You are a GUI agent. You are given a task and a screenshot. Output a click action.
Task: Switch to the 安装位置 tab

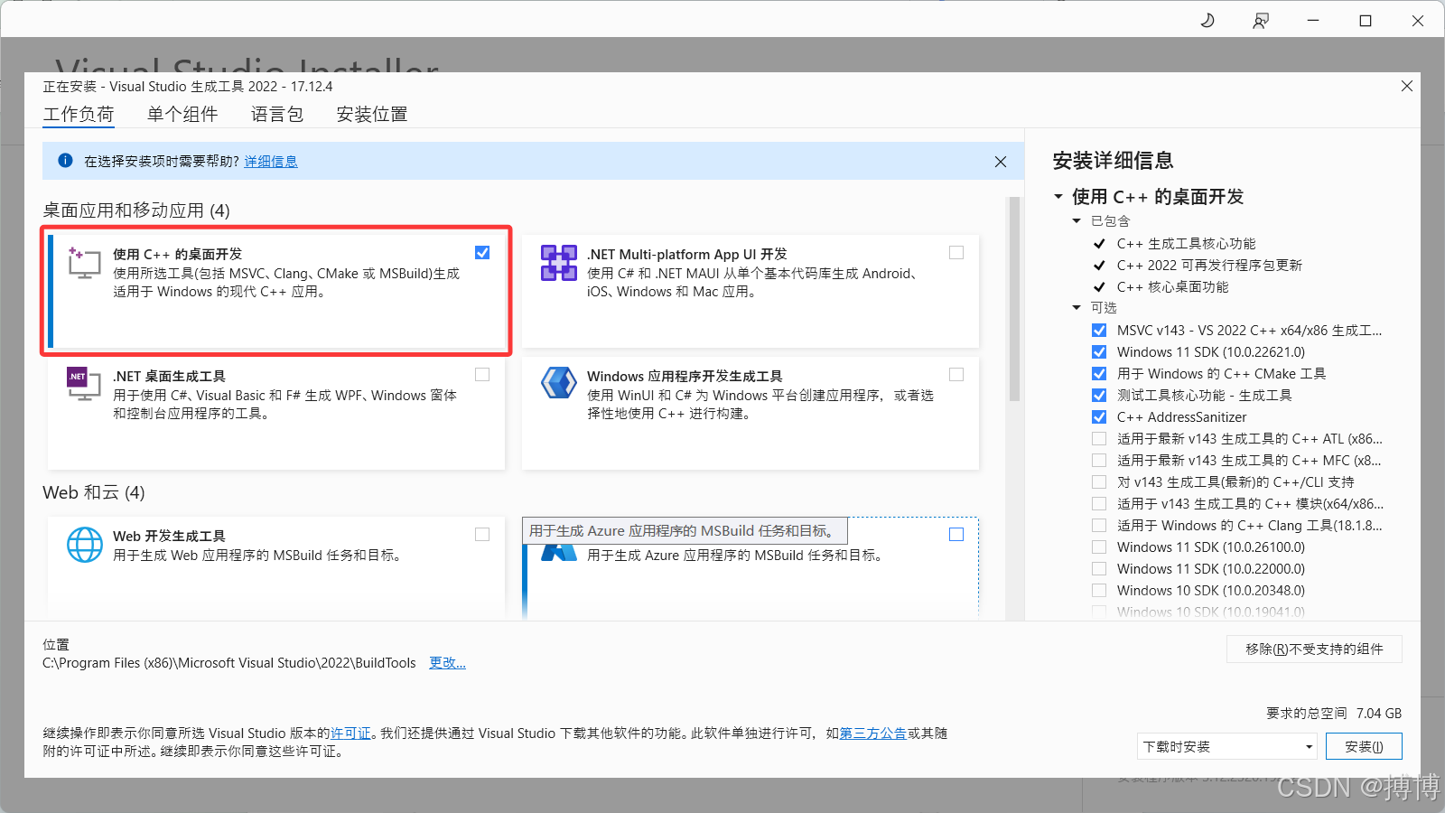pyautogui.click(x=372, y=115)
